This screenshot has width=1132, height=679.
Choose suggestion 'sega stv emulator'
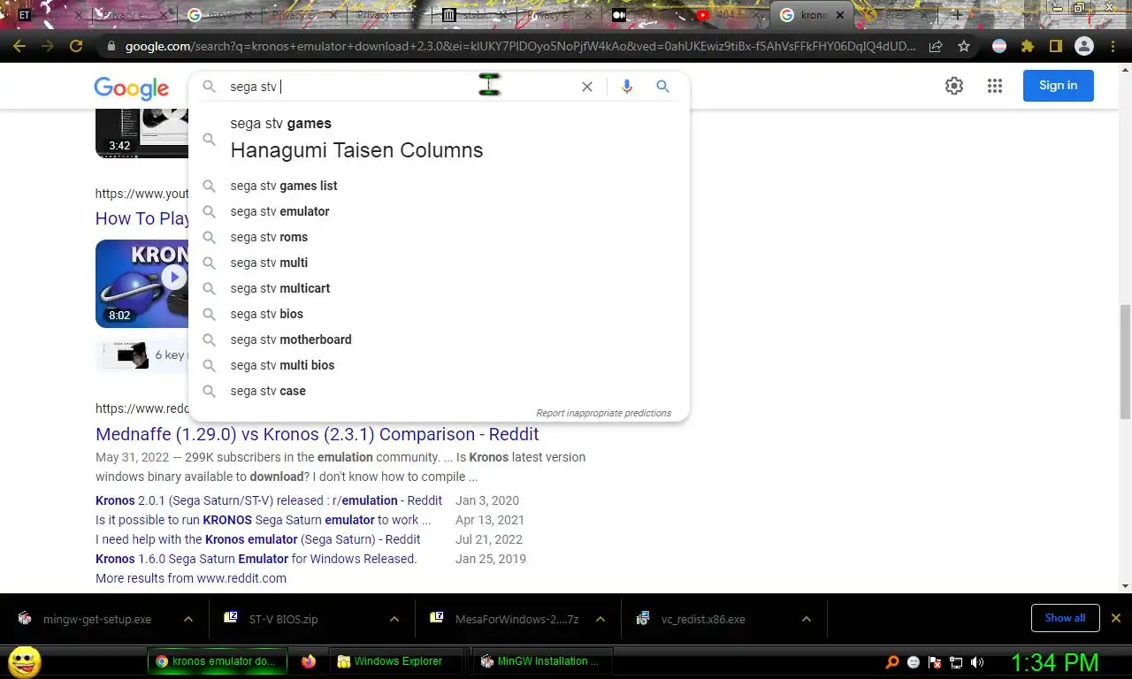coord(439,211)
